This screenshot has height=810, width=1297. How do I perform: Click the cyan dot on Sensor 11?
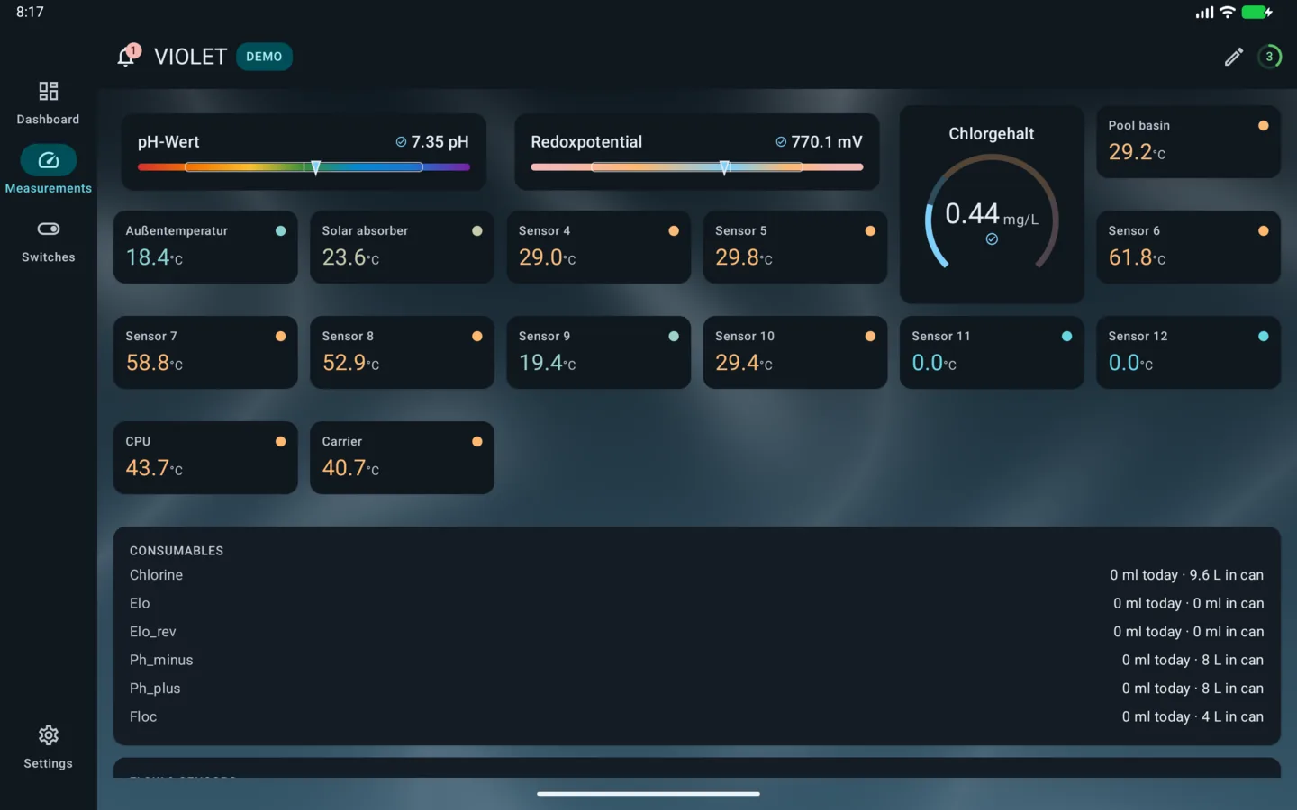1066,337
